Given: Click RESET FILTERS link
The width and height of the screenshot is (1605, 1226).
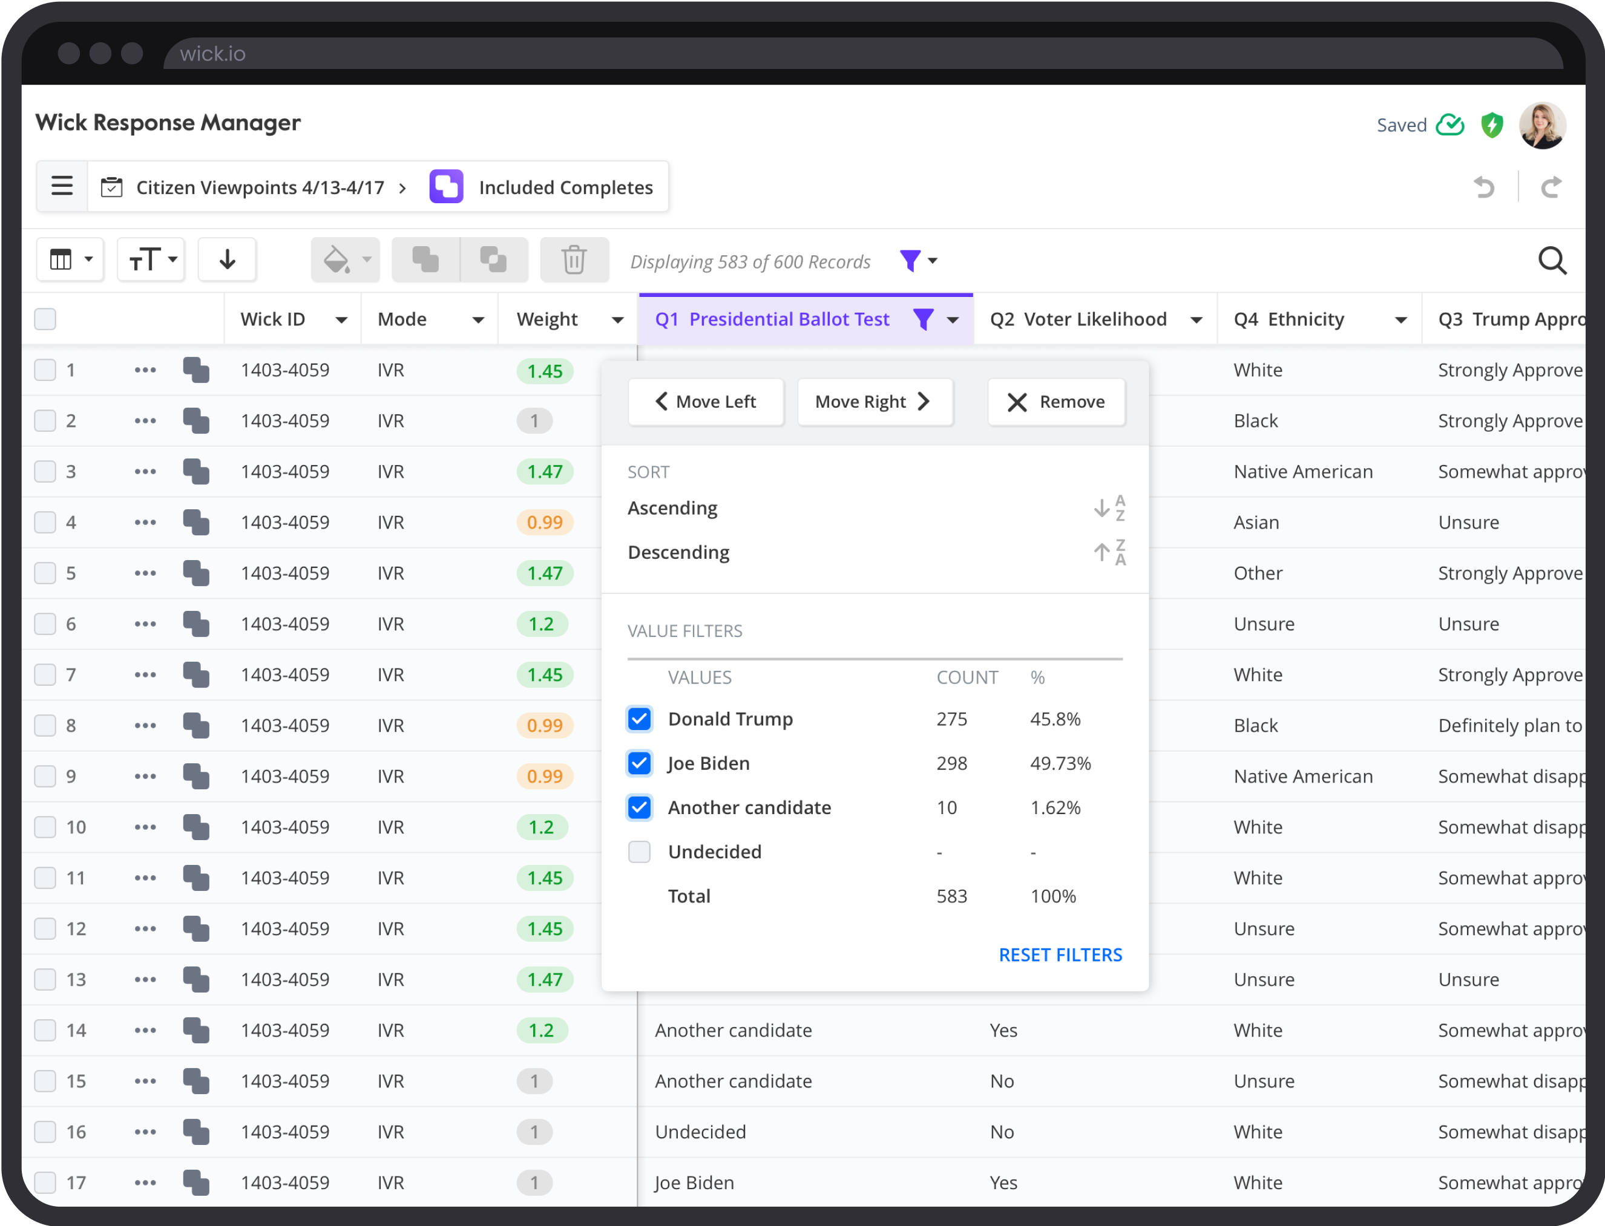Looking at the screenshot, I should point(1060,954).
